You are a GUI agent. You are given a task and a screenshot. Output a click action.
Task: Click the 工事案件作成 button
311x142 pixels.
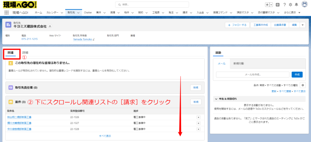point(261,25)
